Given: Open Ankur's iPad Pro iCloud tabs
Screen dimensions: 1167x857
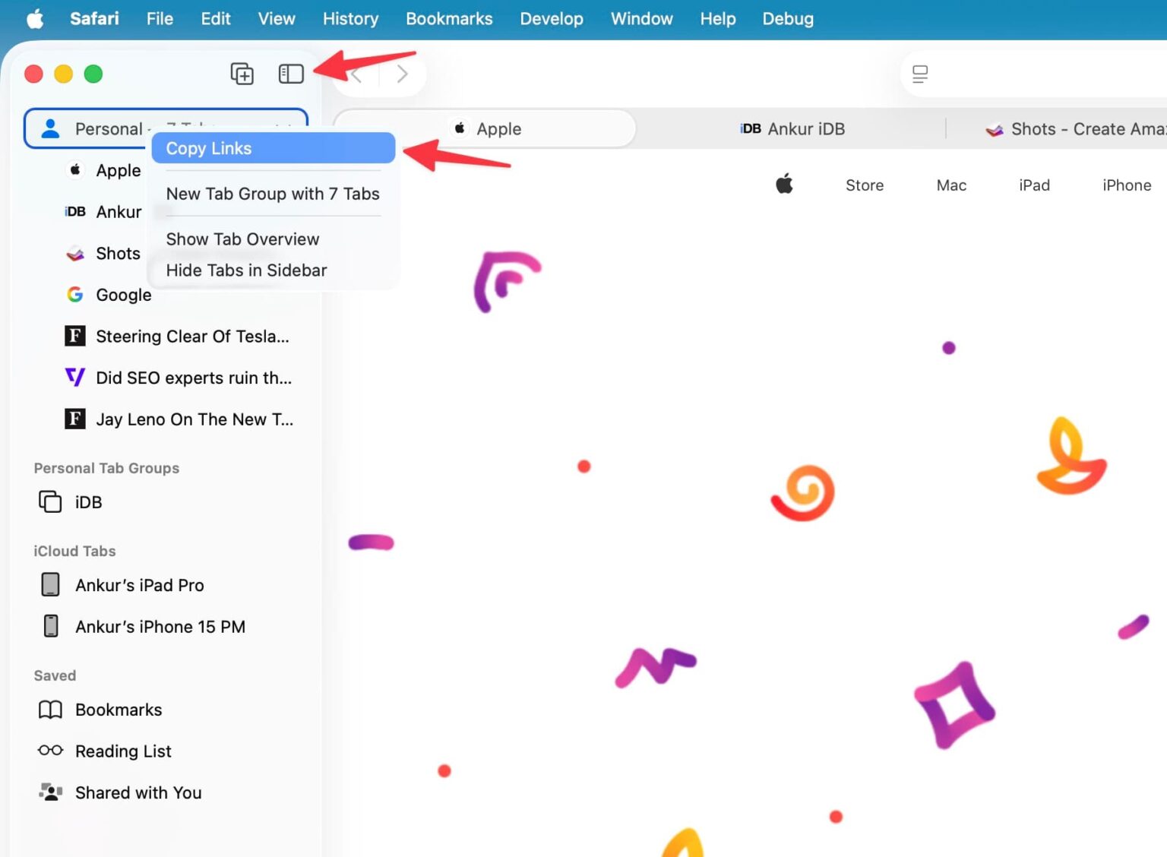Looking at the screenshot, I should coord(139,585).
